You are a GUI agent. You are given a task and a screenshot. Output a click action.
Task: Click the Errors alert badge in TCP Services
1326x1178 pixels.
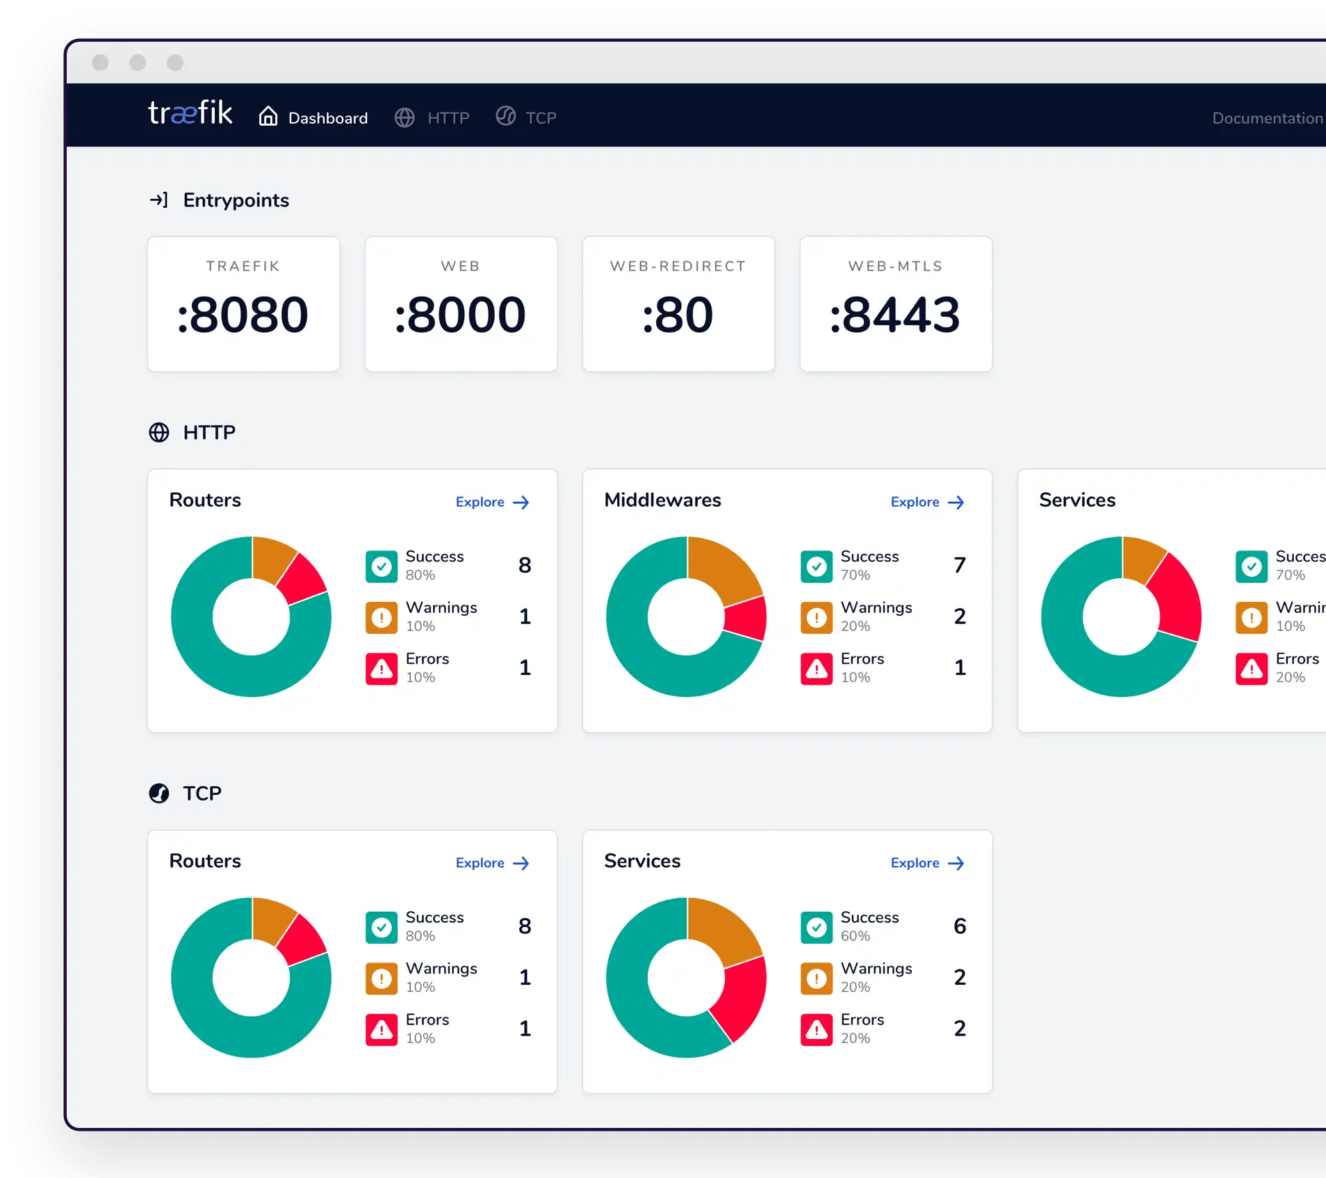(x=817, y=1029)
